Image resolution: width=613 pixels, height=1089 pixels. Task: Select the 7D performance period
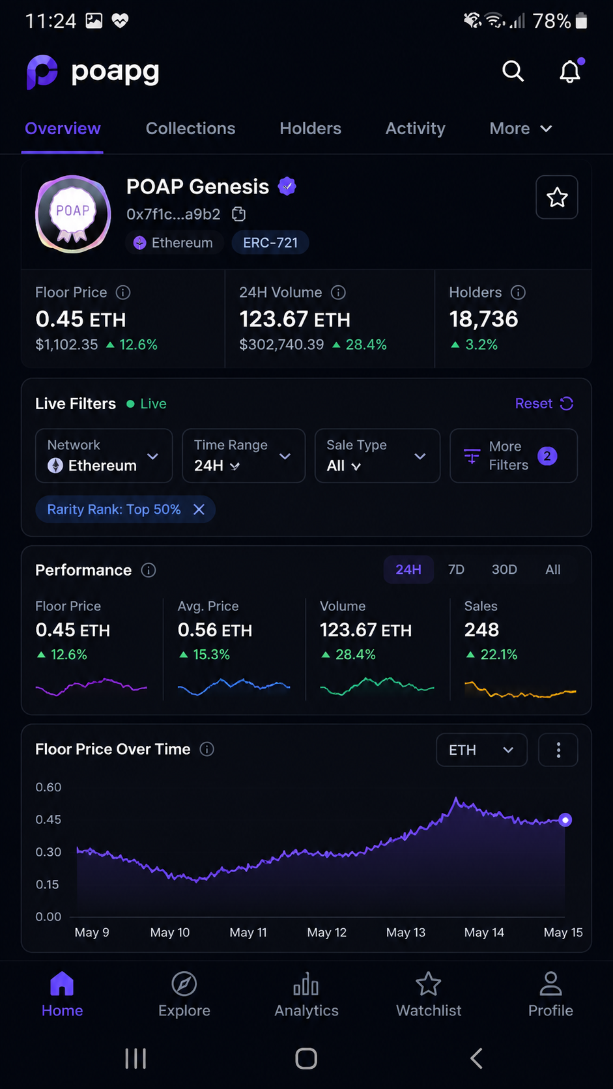(x=456, y=570)
